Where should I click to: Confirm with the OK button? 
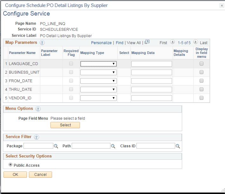coord(15,175)
